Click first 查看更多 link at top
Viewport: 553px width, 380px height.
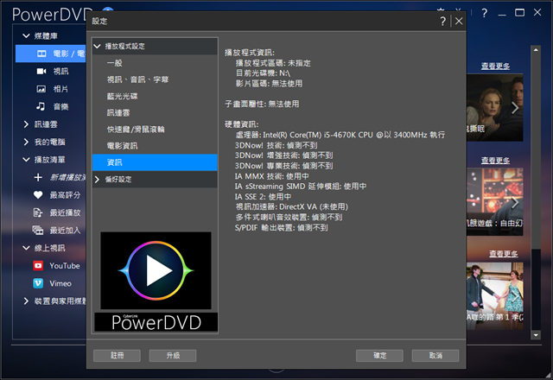coord(495,66)
